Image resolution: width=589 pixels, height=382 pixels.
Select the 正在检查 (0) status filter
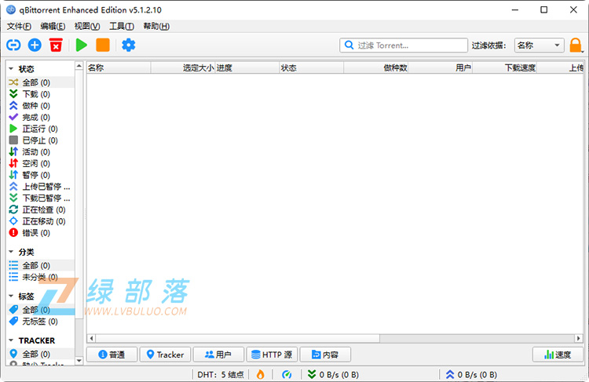[41, 209]
